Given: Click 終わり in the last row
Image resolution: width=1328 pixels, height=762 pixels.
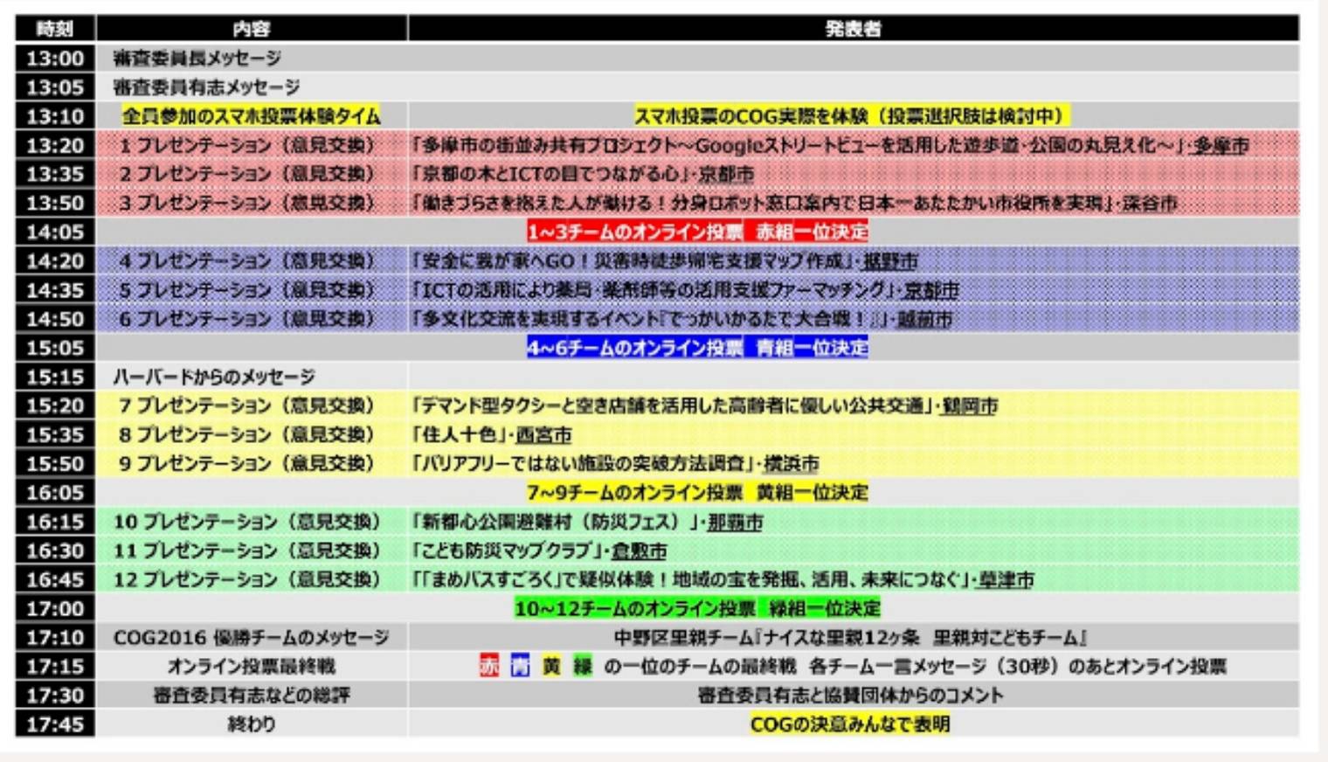Looking at the screenshot, I should click(252, 724).
